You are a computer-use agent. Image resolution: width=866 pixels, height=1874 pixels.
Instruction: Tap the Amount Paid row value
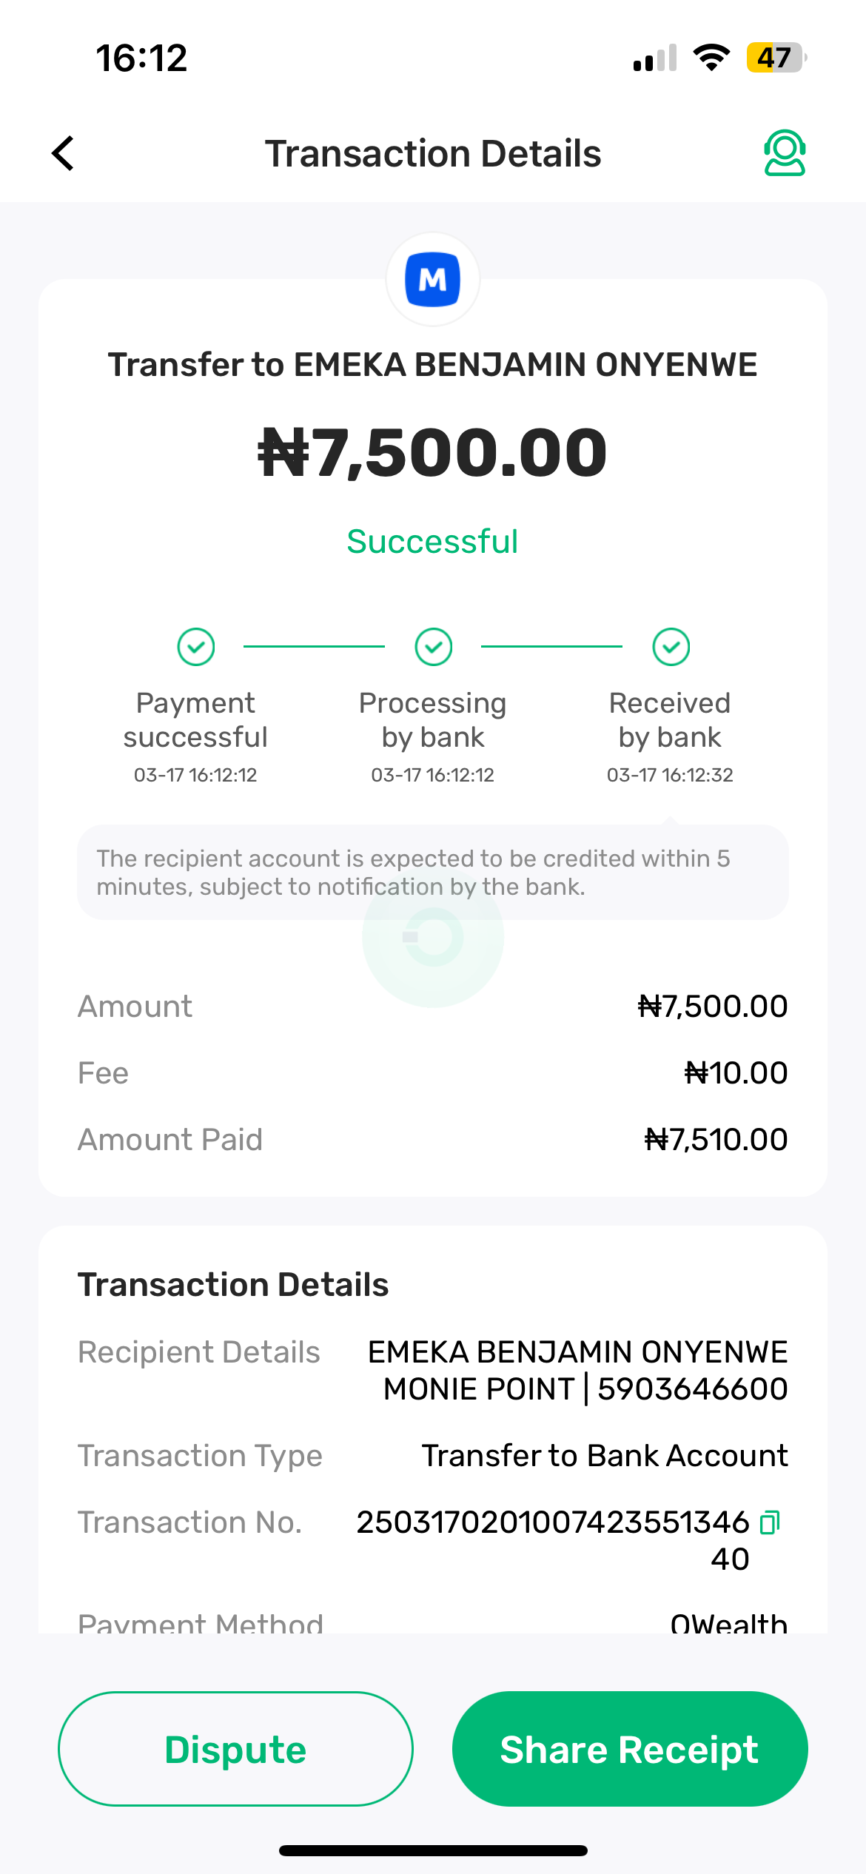[x=716, y=1140]
